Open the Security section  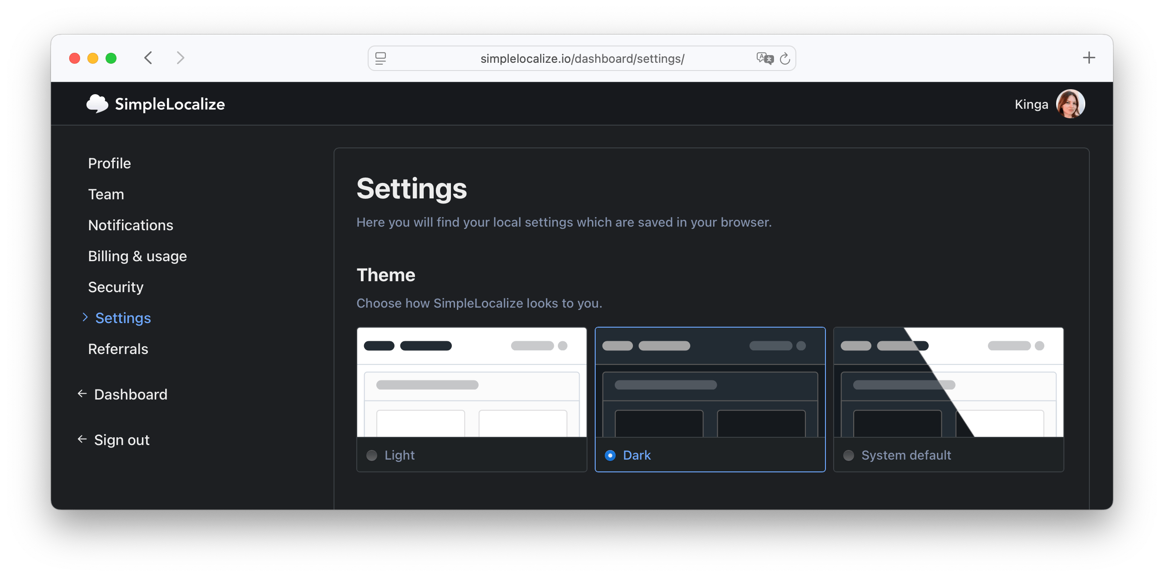click(x=116, y=287)
